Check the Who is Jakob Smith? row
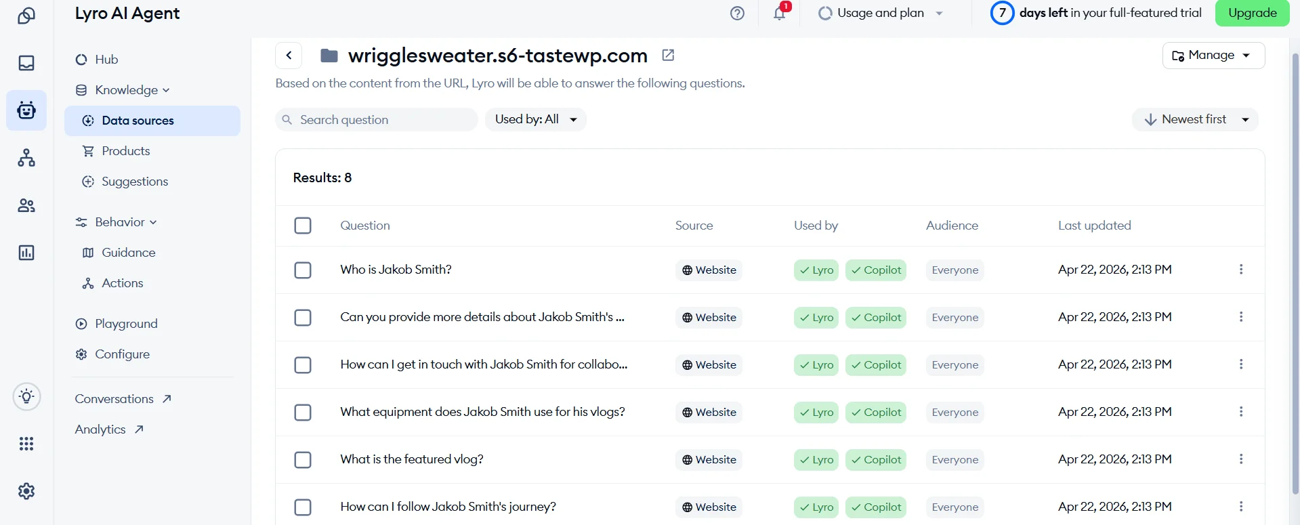This screenshot has height=525, width=1300. point(303,270)
